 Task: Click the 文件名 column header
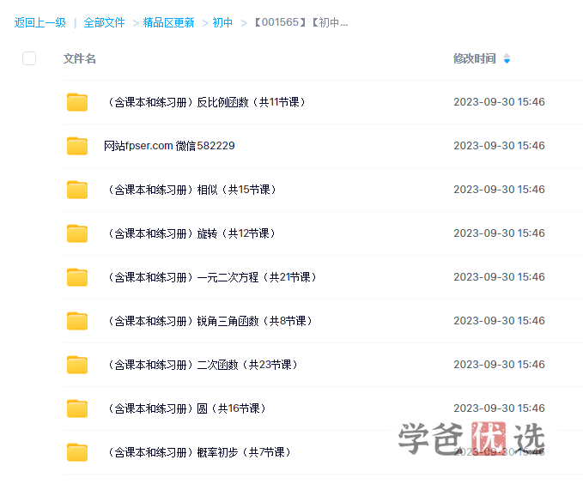(x=80, y=58)
